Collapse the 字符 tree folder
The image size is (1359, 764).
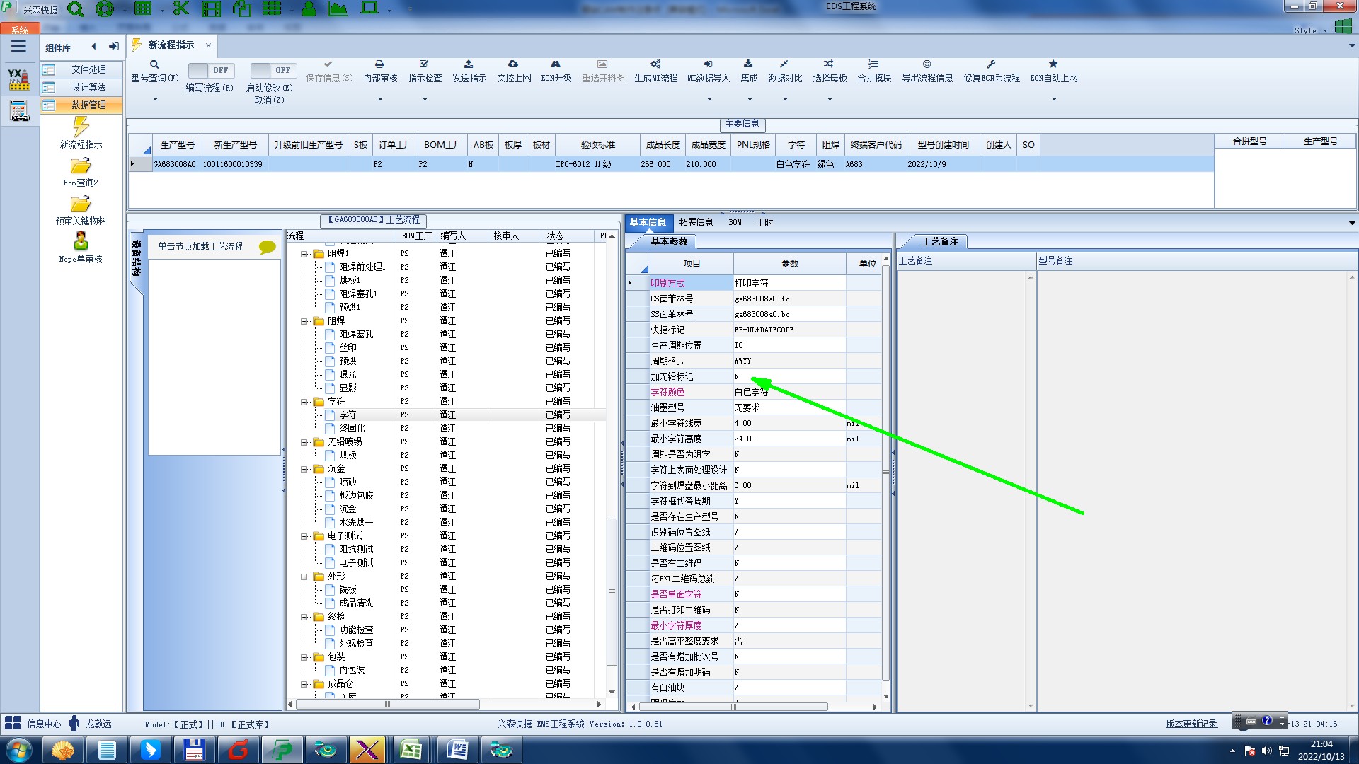coord(304,401)
